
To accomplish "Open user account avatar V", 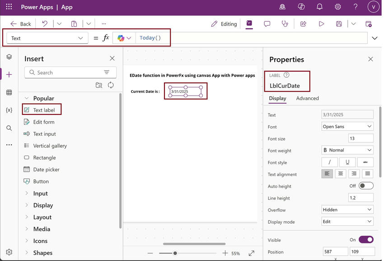I will point(373,7).
